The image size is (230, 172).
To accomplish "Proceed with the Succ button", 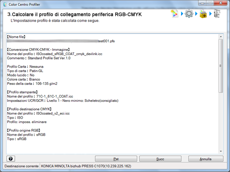I will coord(160,159).
